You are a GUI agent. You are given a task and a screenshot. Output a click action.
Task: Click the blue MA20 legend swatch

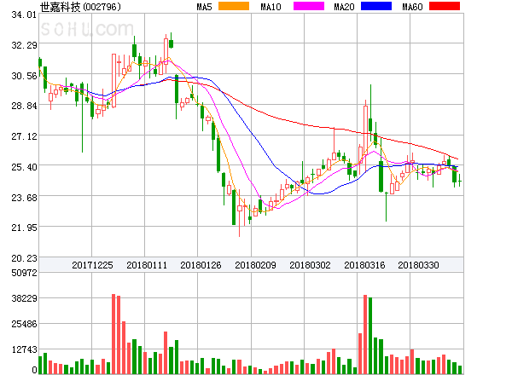click(376, 6)
